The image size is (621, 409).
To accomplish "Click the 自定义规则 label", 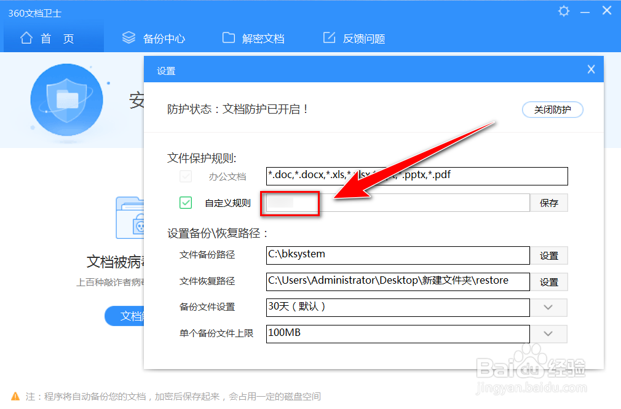I will tap(227, 203).
